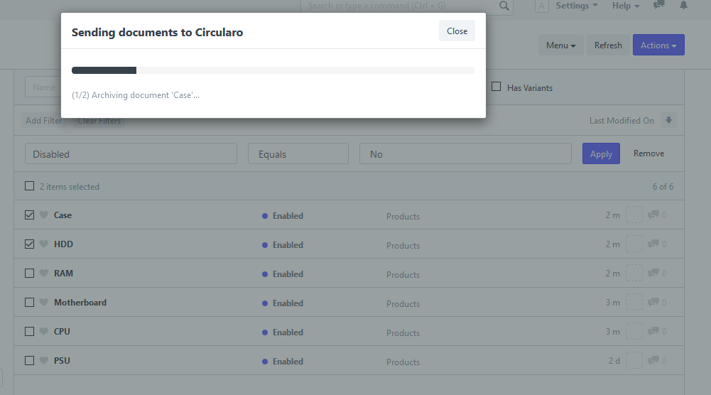The image size is (711, 395).
Task: Click assignment placeholder box on PSU row
Action: [x=634, y=360]
